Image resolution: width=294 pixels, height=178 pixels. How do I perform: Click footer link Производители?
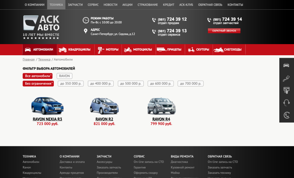click(107, 173)
